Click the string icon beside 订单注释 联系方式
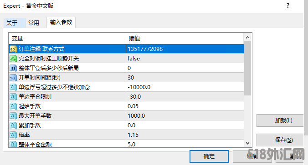The image size is (308, 165). (x=13, y=49)
